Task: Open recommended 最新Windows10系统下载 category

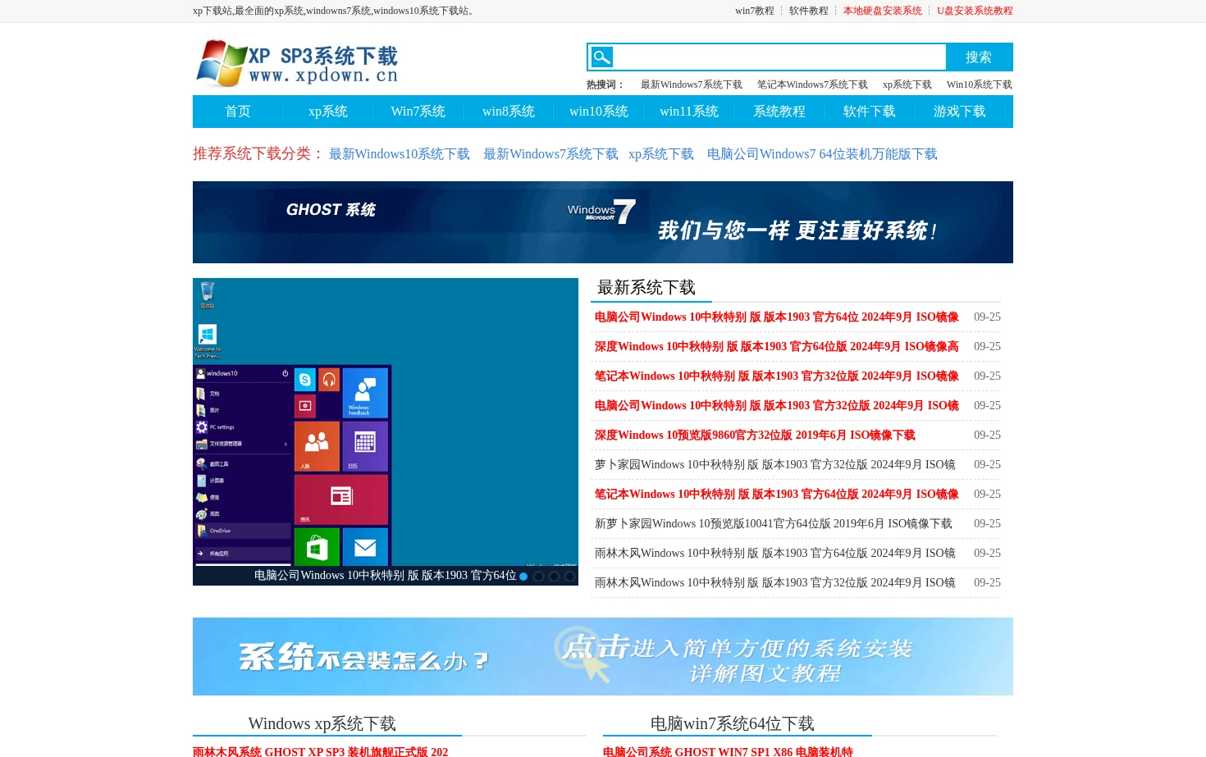Action: pyautogui.click(x=400, y=154)
